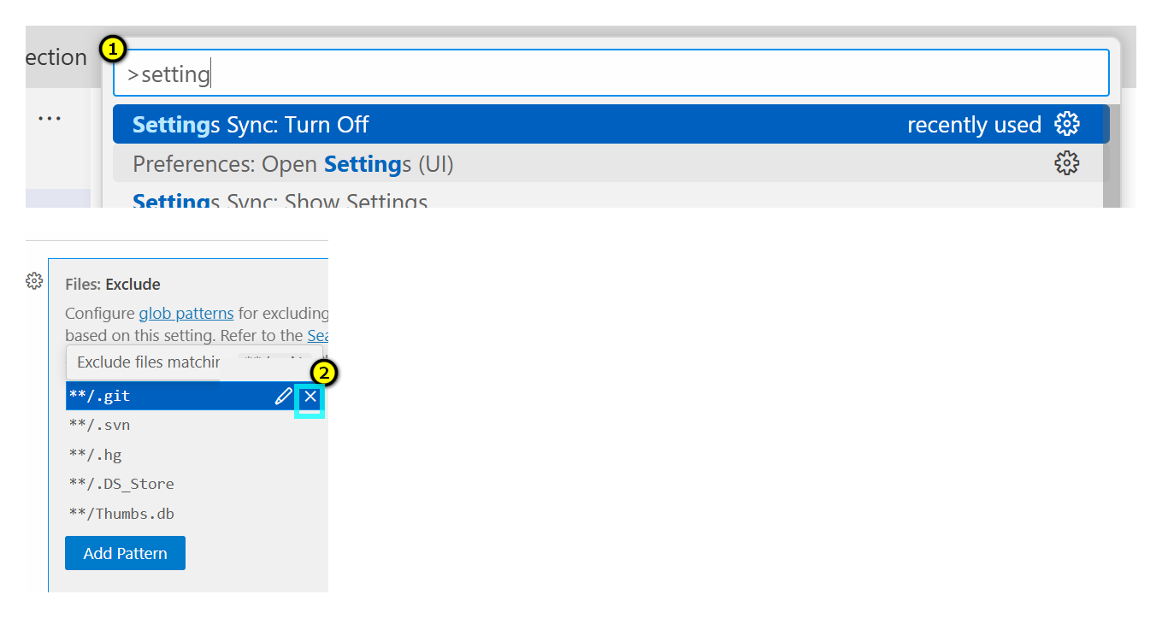Select the **/Thumbs.db exclude pattern
1162x618 pixels.
(x=121, y=514)
